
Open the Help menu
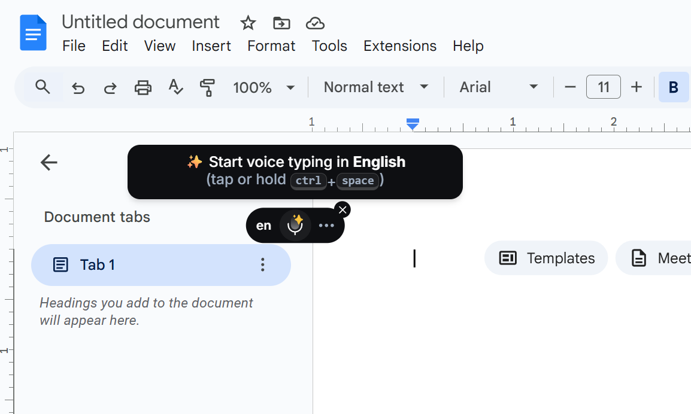468,46
